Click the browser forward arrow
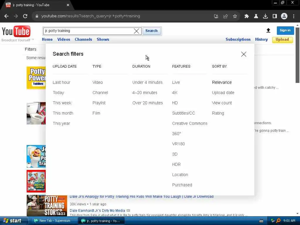The height and width of the screenshot is (225, 300). (x=16, y=16)
